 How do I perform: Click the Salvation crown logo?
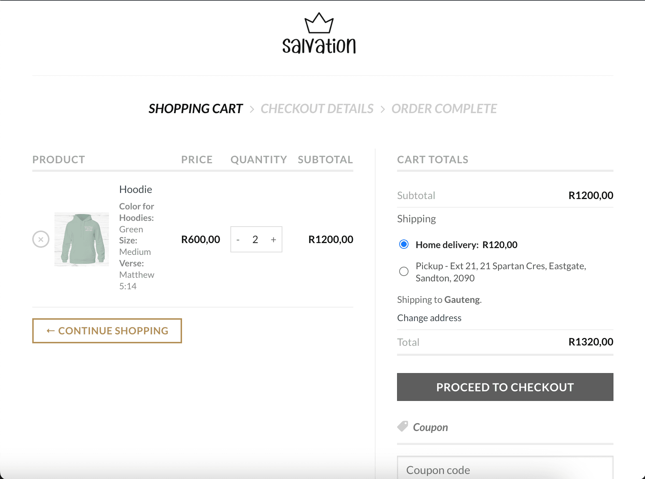[x=319, y=33]
